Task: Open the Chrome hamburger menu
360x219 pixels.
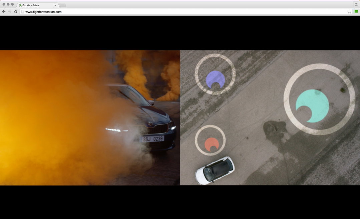Action: (x=356, y=12)
